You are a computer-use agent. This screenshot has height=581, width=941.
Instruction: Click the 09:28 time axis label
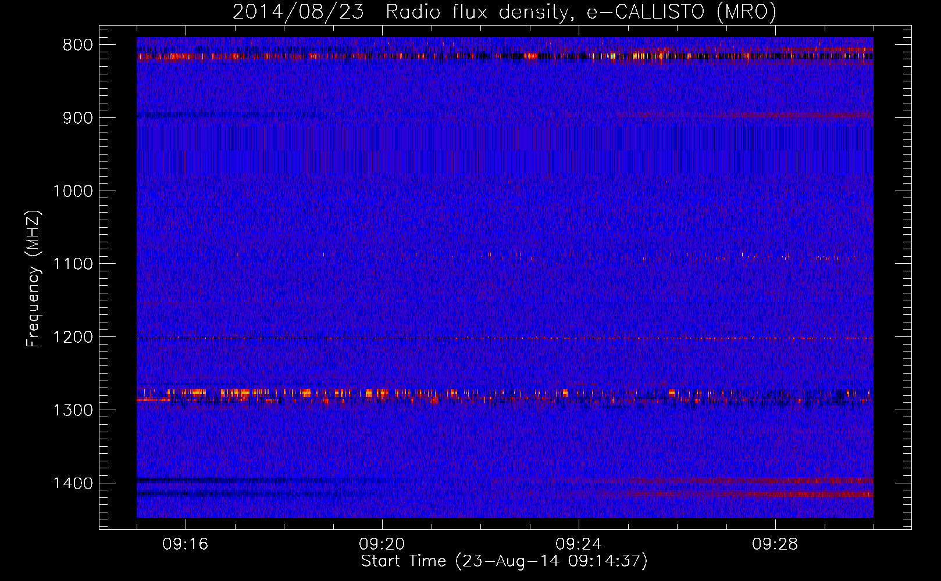tap(775, 544)
